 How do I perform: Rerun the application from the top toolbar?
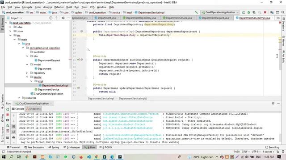(x=243, y=12)
